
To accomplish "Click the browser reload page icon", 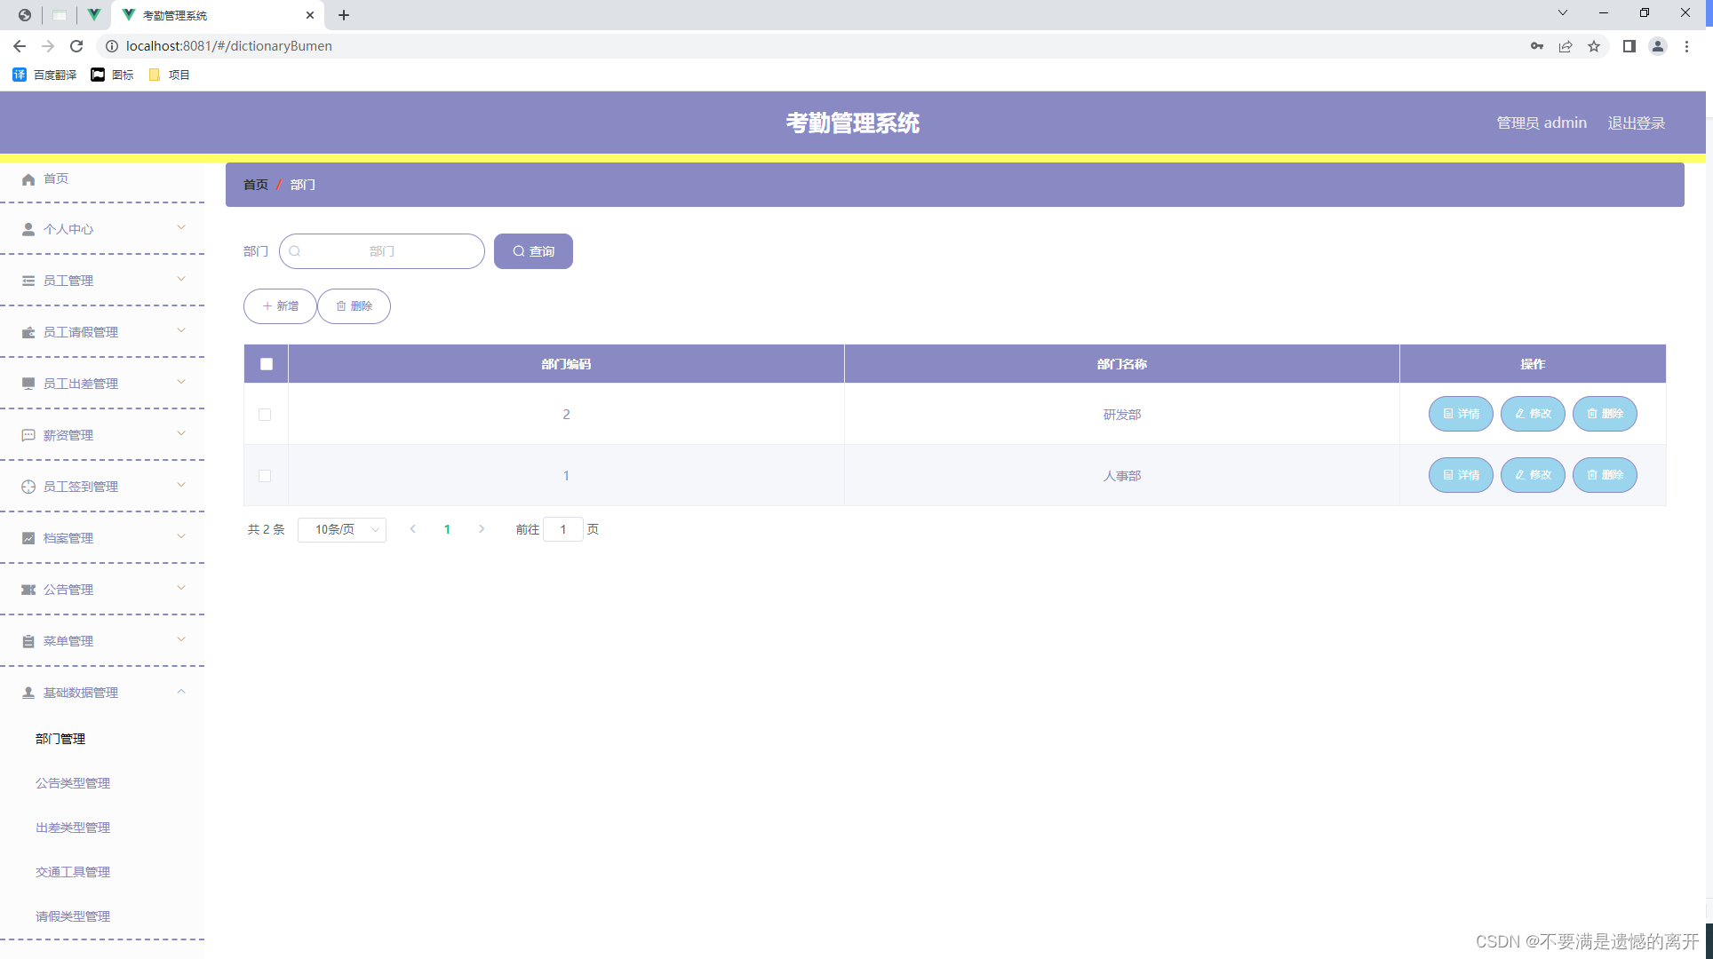I will click(x=76, y=46).
